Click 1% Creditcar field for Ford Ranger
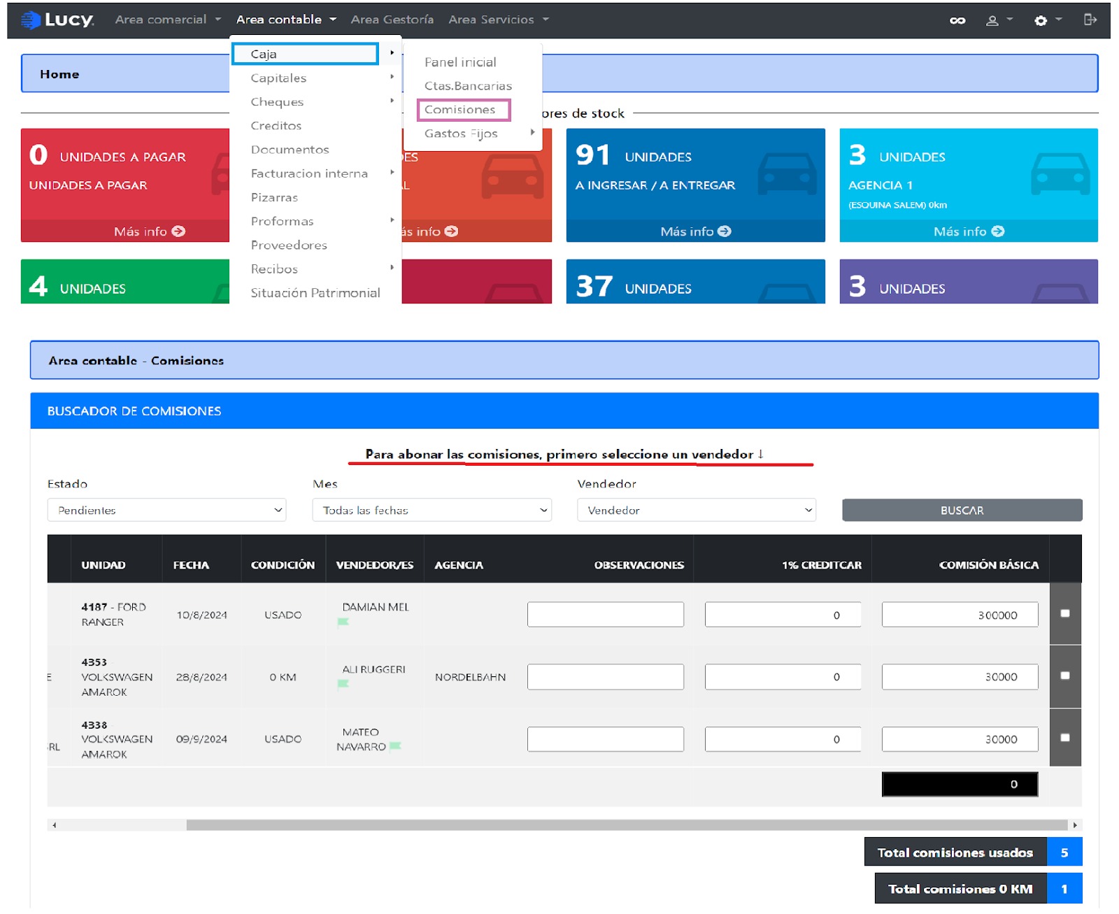Screen dimensions: 1119x914 (783, 615)
